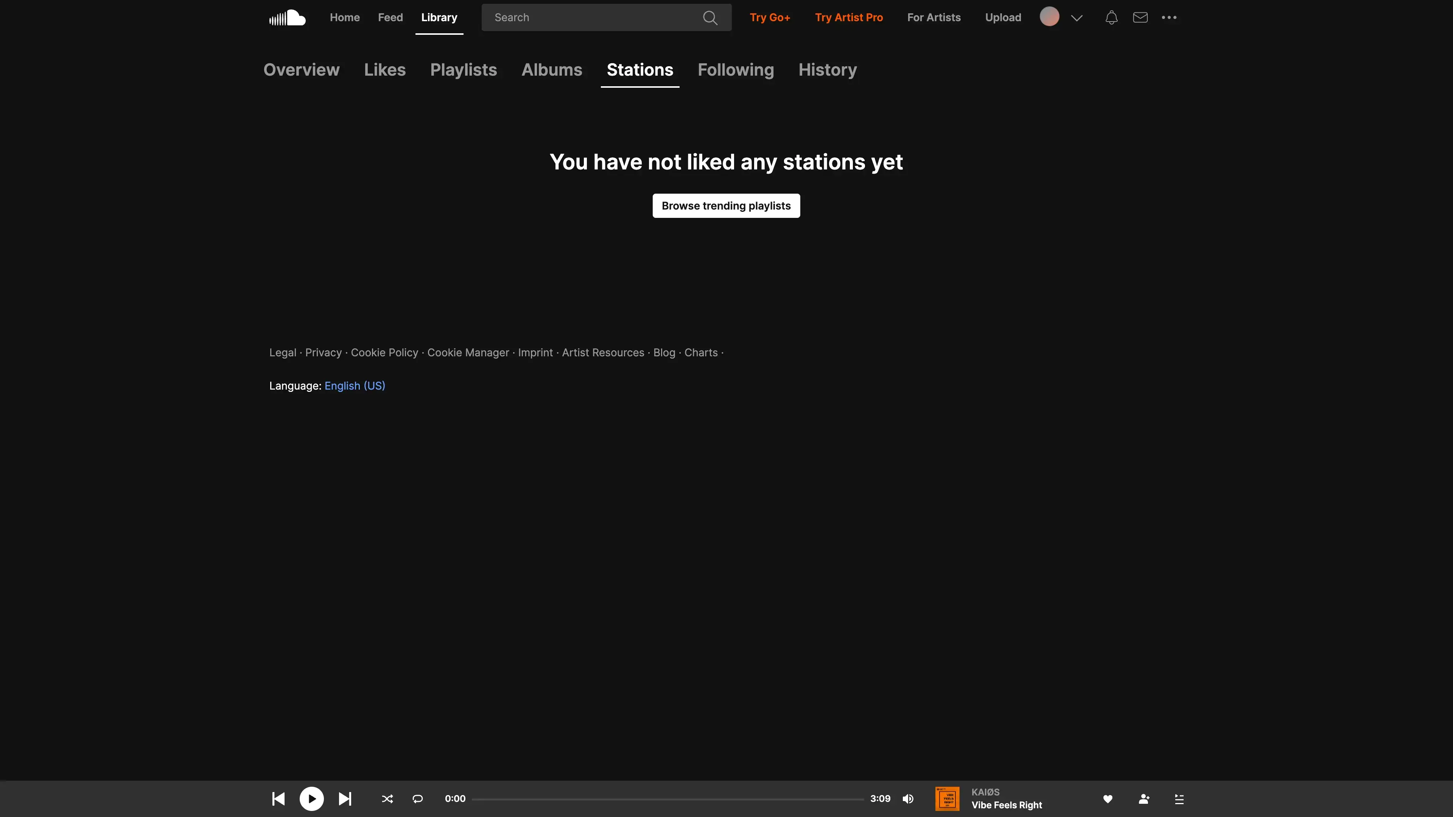Click the track progress bar

(x=667, y=798)
